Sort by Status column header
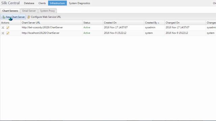 92,23
